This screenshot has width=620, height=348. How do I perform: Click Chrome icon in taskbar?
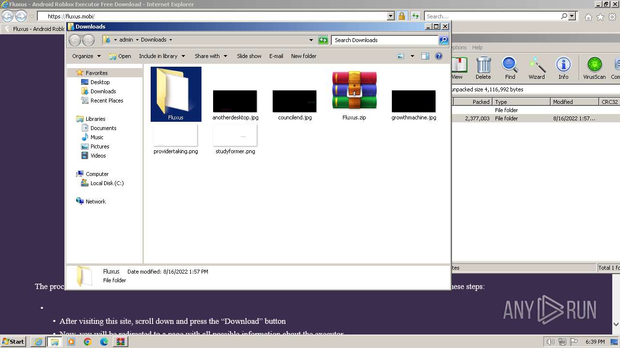coord(87,342)
